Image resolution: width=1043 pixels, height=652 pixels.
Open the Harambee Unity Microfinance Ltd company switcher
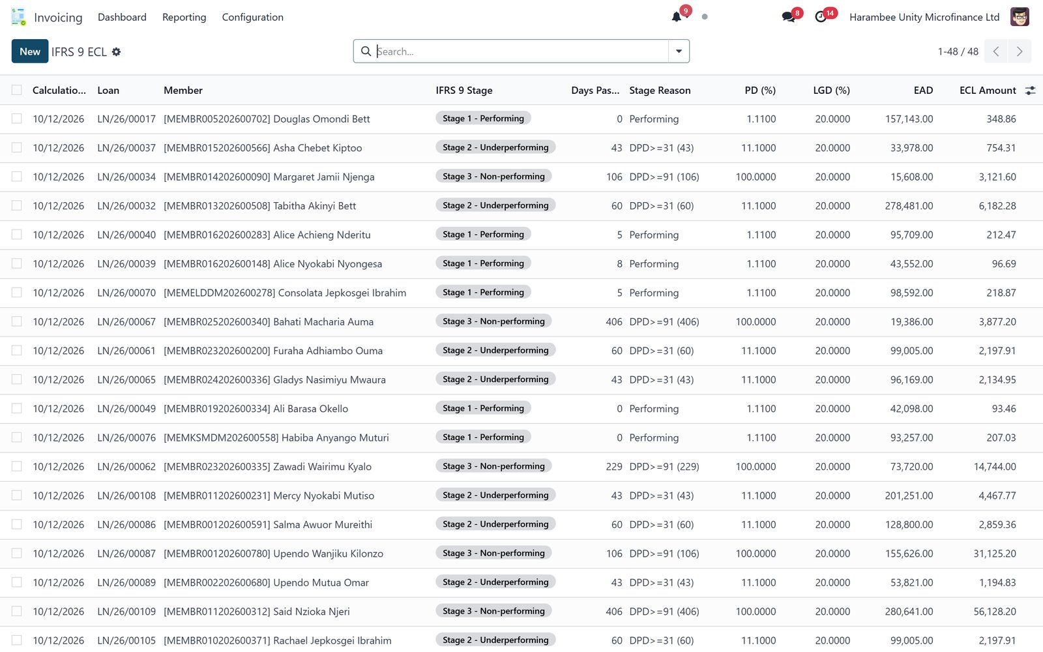click(x=924, y=17)
